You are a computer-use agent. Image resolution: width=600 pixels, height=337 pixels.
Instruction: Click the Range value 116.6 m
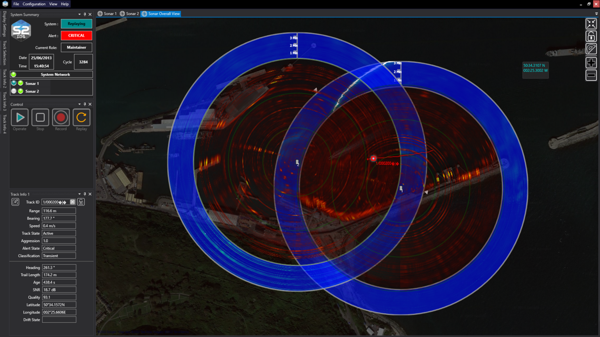coord(59,211)
